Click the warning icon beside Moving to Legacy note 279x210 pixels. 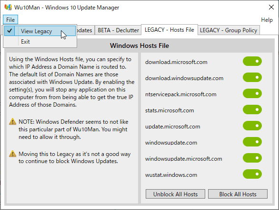(13, 154)
